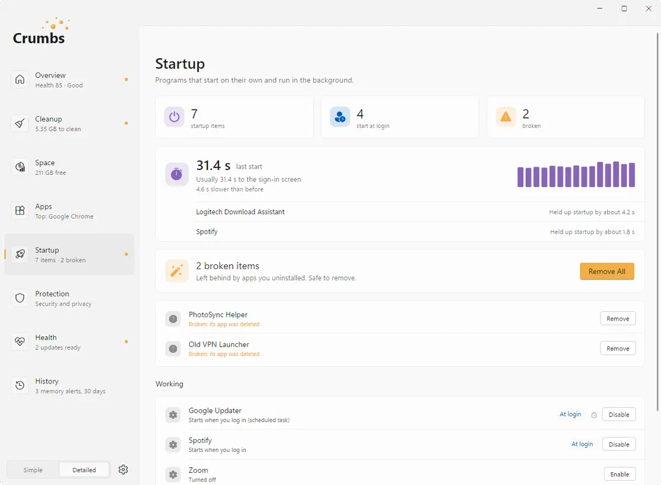This screenshot has height=485, width=661.
Task: Click the lock icon on Google Updater row
Action: click(x=594, y=415)
